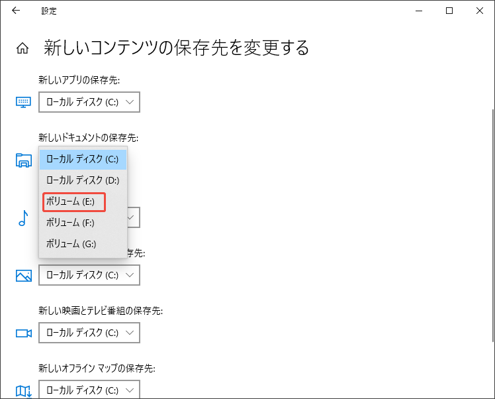Open Settings home via house icon

click(x=22, y=48)
